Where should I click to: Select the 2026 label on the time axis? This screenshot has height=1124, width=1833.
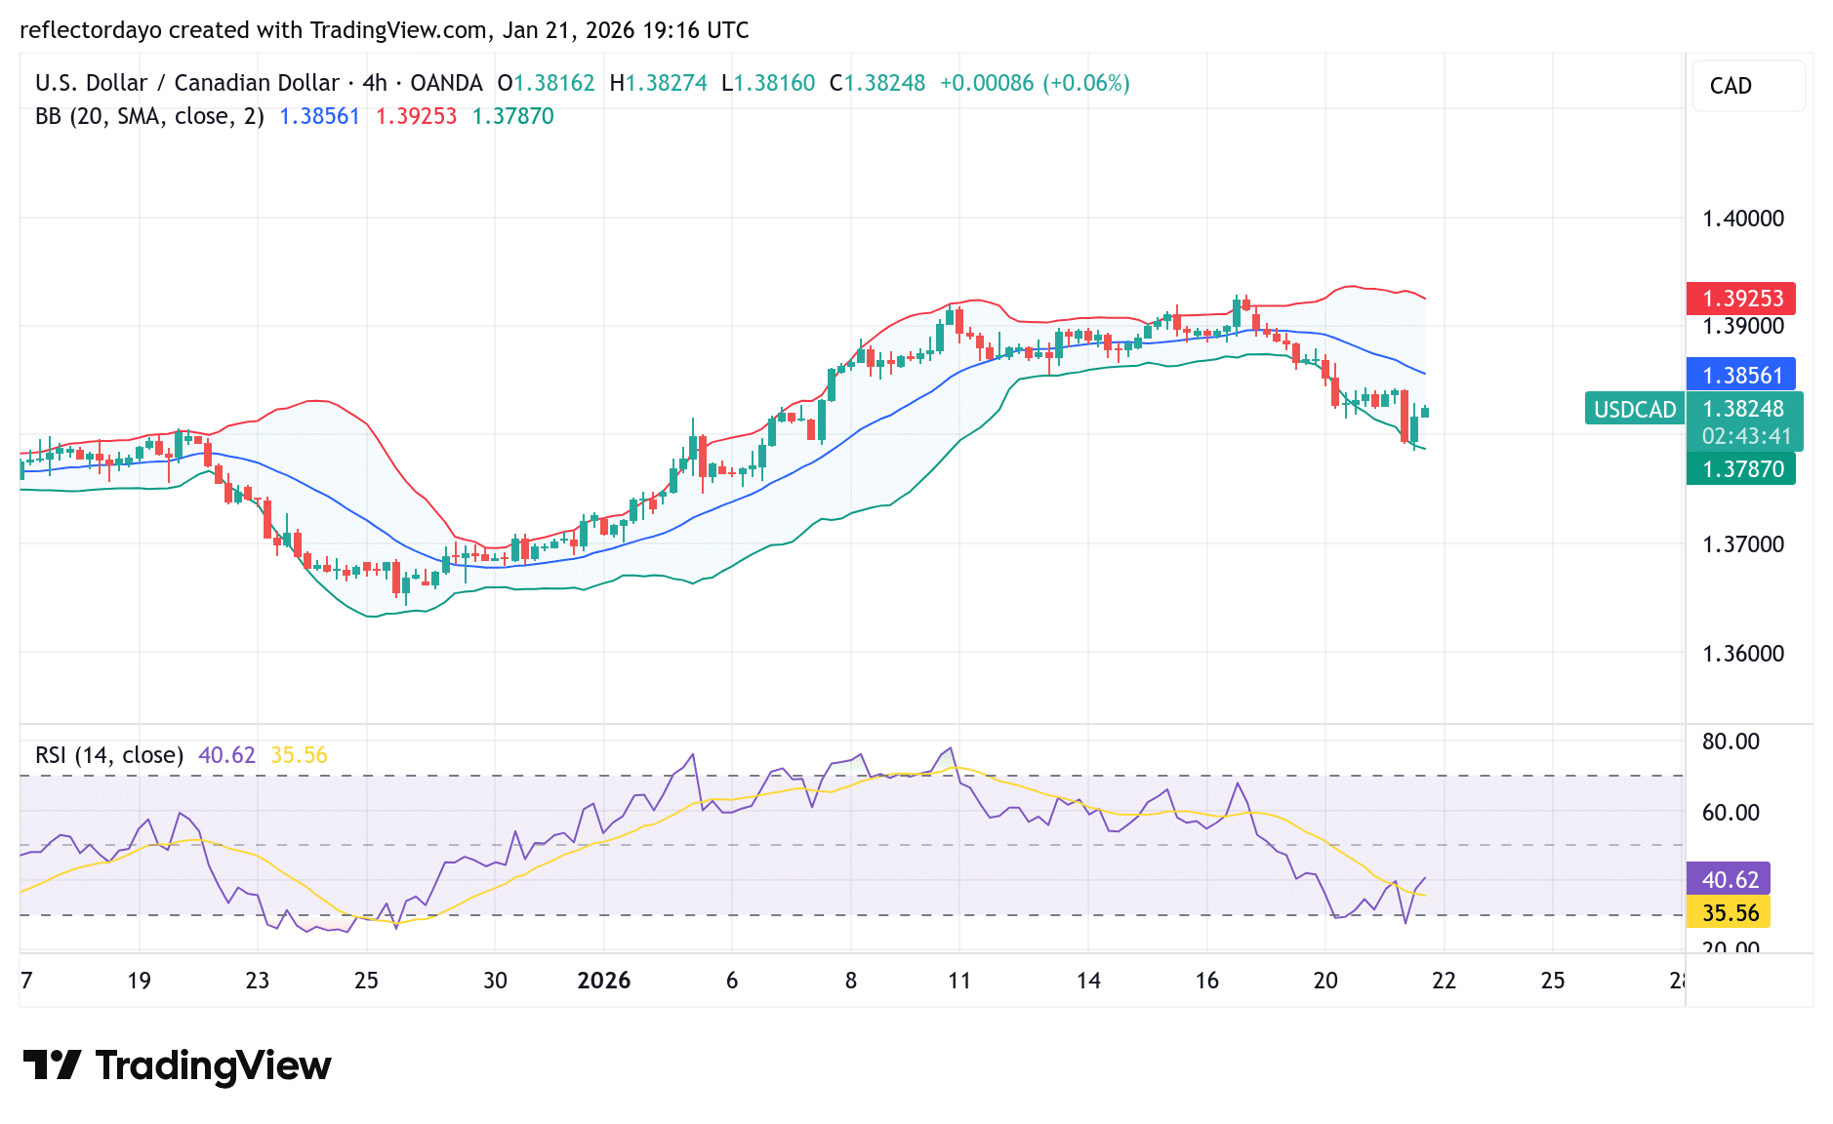(605, 981)
